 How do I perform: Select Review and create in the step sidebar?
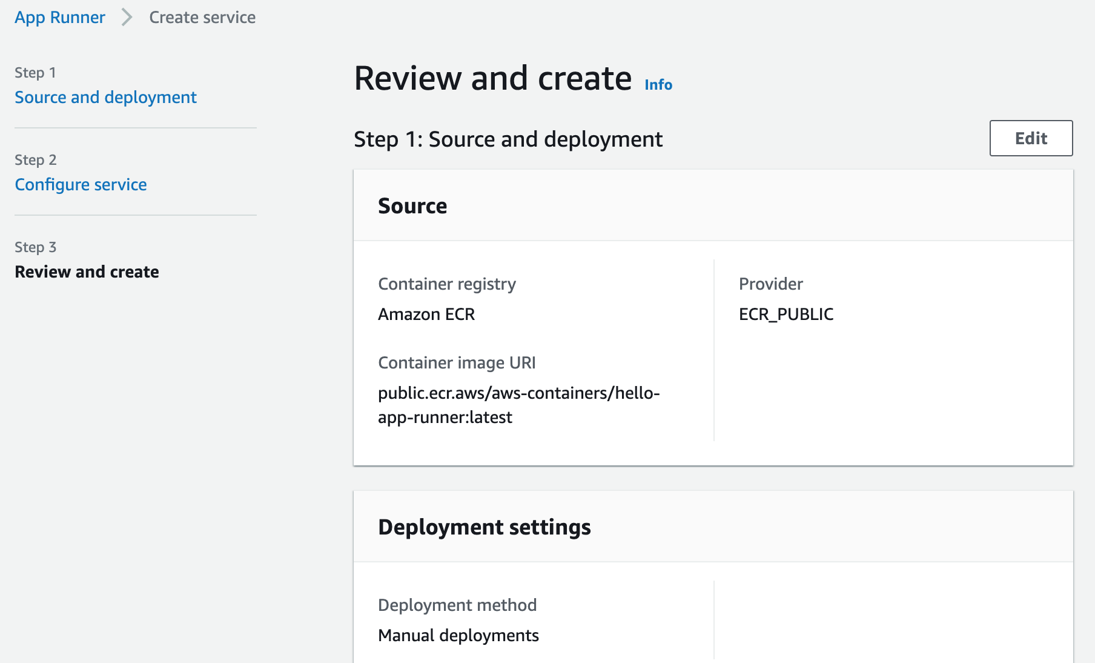point(87,272)
